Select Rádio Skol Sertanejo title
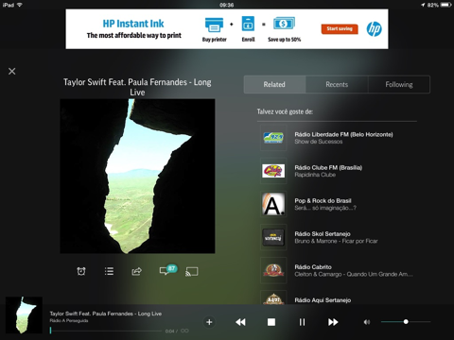The height and width of the screenshot is (340, 454). click(x=323, y=233)
